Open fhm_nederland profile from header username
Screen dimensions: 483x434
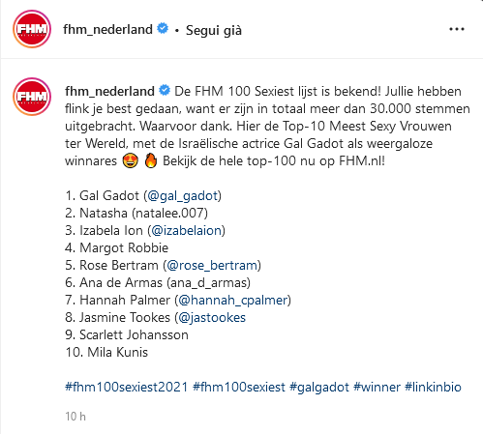[107, 29]
